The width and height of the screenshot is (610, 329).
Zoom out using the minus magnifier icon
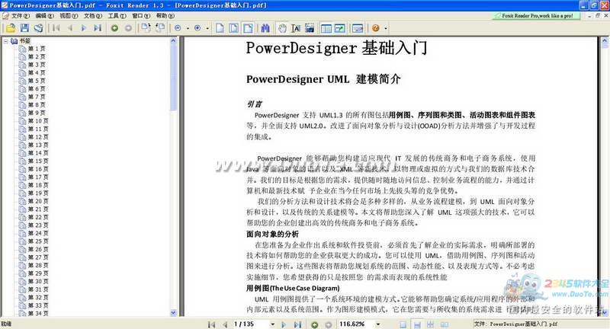click(178, 28)
